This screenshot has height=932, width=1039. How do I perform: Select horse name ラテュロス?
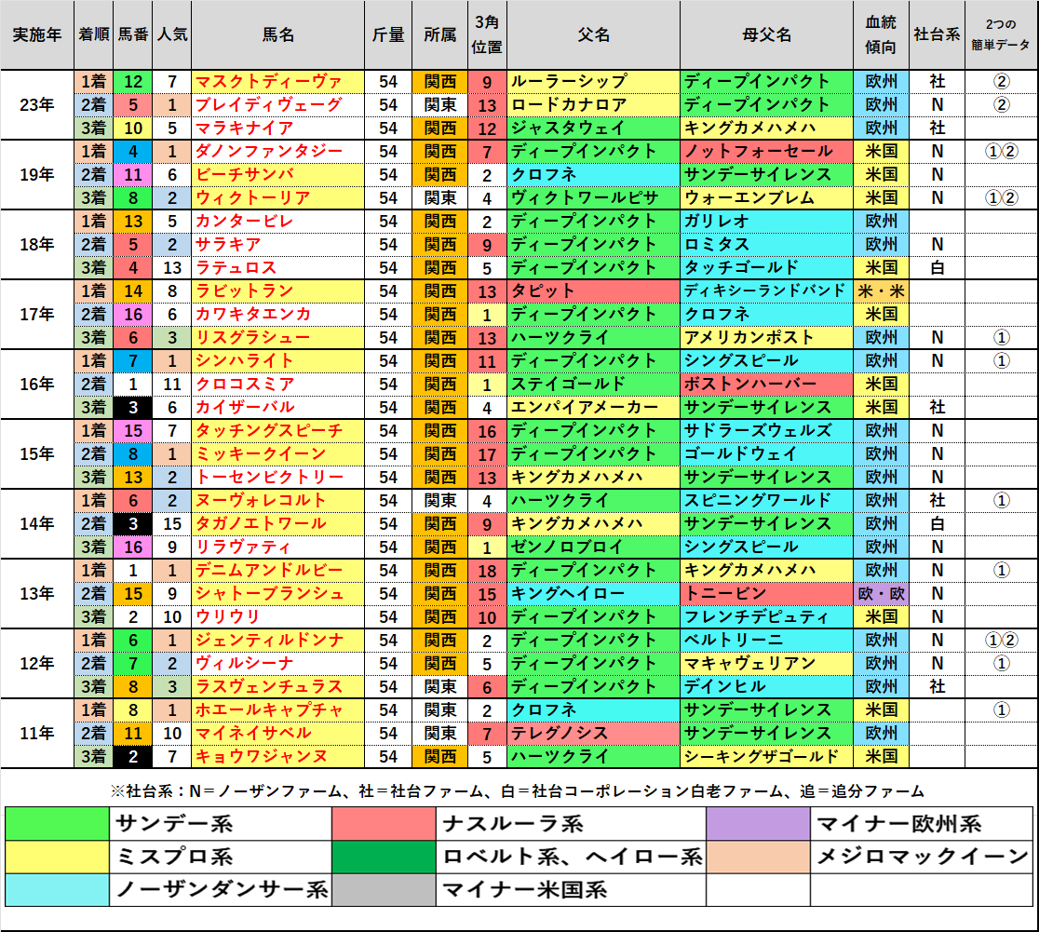point(277,268)
